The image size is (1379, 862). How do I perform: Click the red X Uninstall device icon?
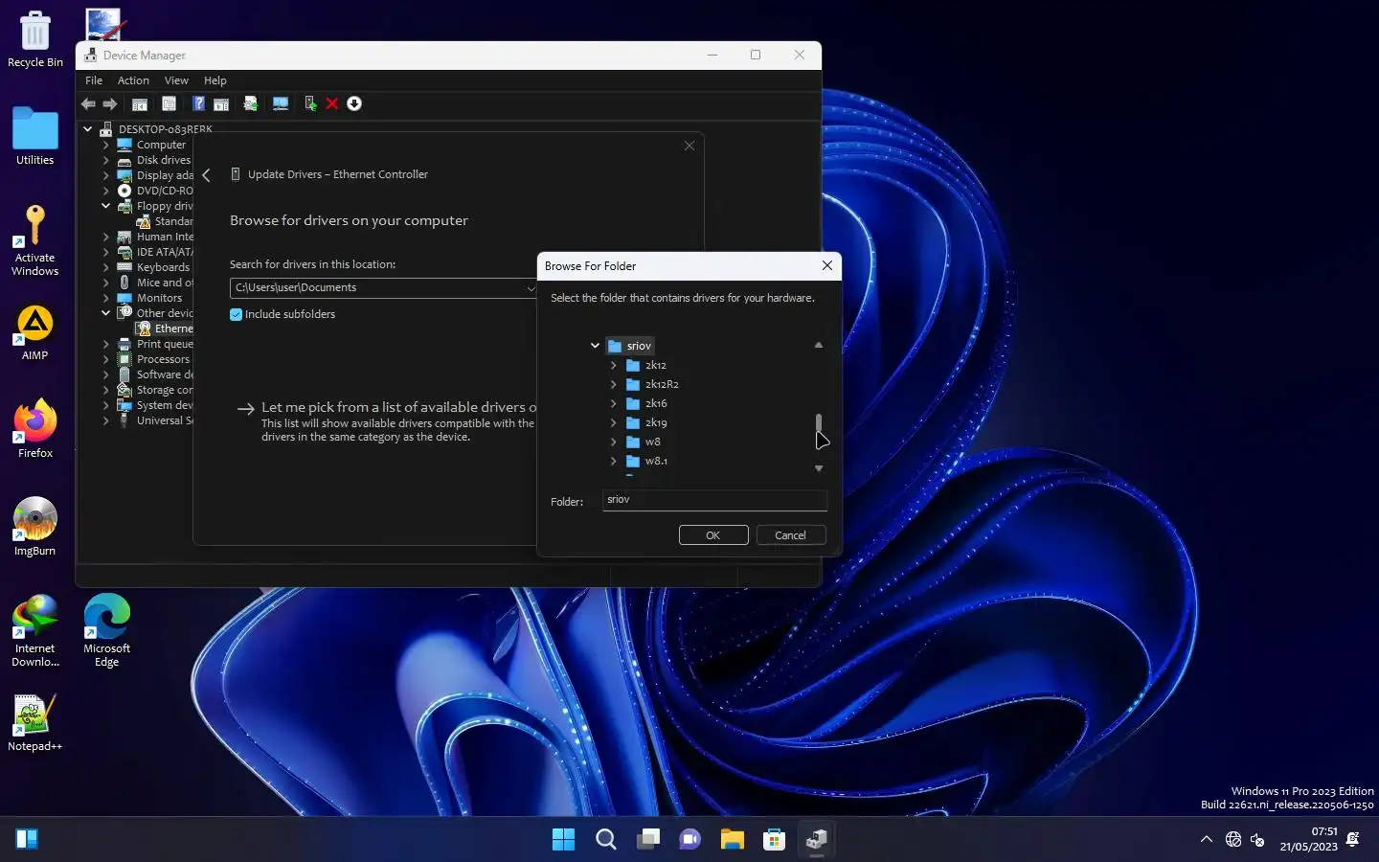[332, 103]
